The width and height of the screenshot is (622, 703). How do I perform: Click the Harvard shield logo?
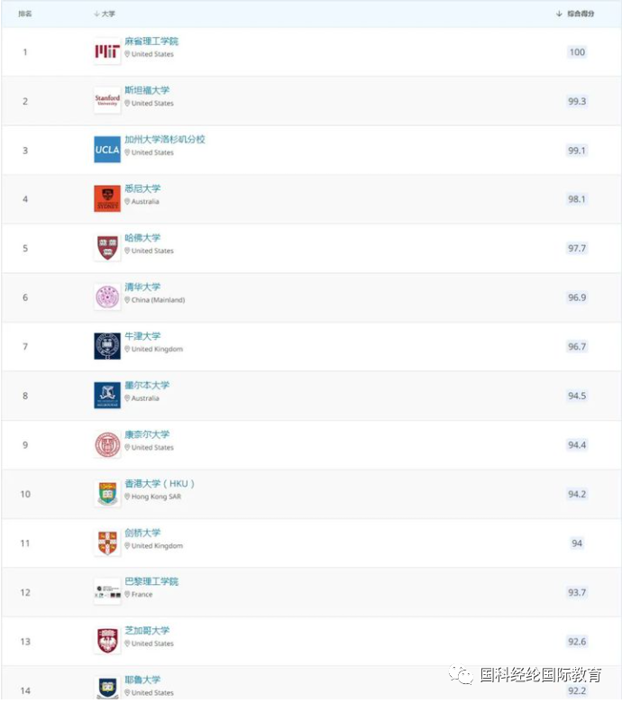coord(107,248)
